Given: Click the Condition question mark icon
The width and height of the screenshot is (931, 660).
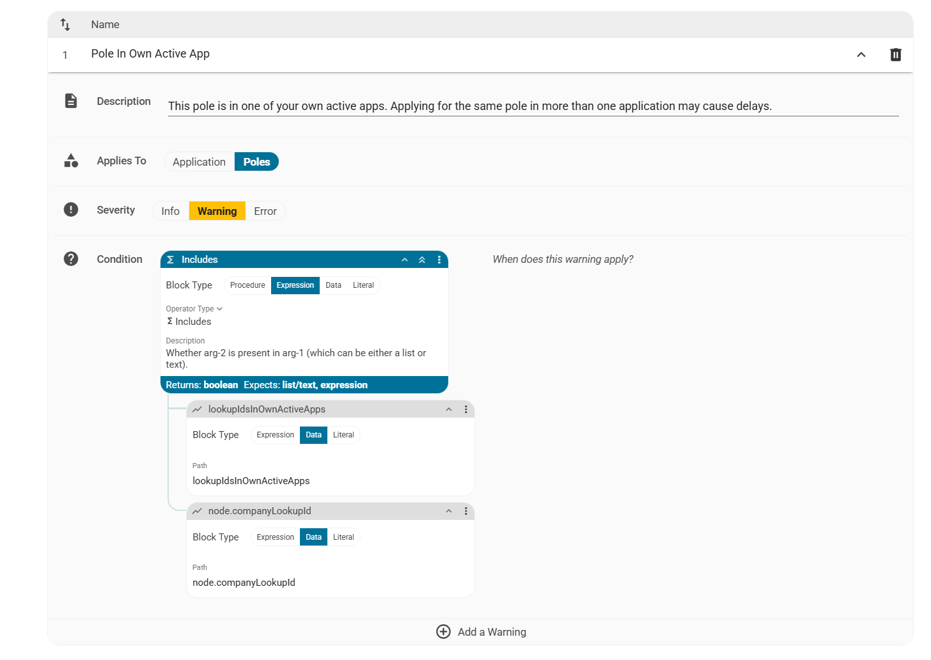Looking at the screenshot, I should click(71, 259).
